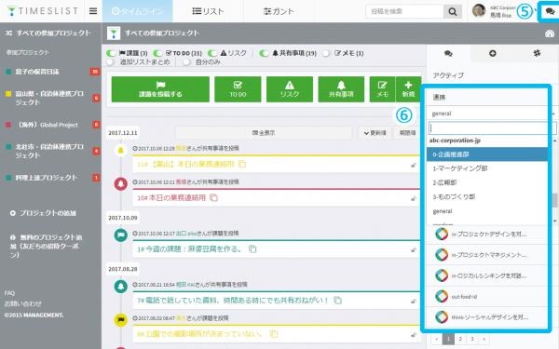The width and height of the screenshot is (559, 349).
Task: Click the post search input field
Action: [x=404, y=12]
